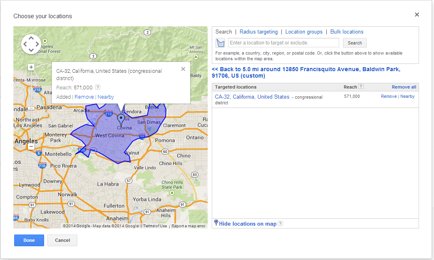Click the map area locations icon beside the search box
This screenshot has height=260, width=434.
click(x=220, y=43)
